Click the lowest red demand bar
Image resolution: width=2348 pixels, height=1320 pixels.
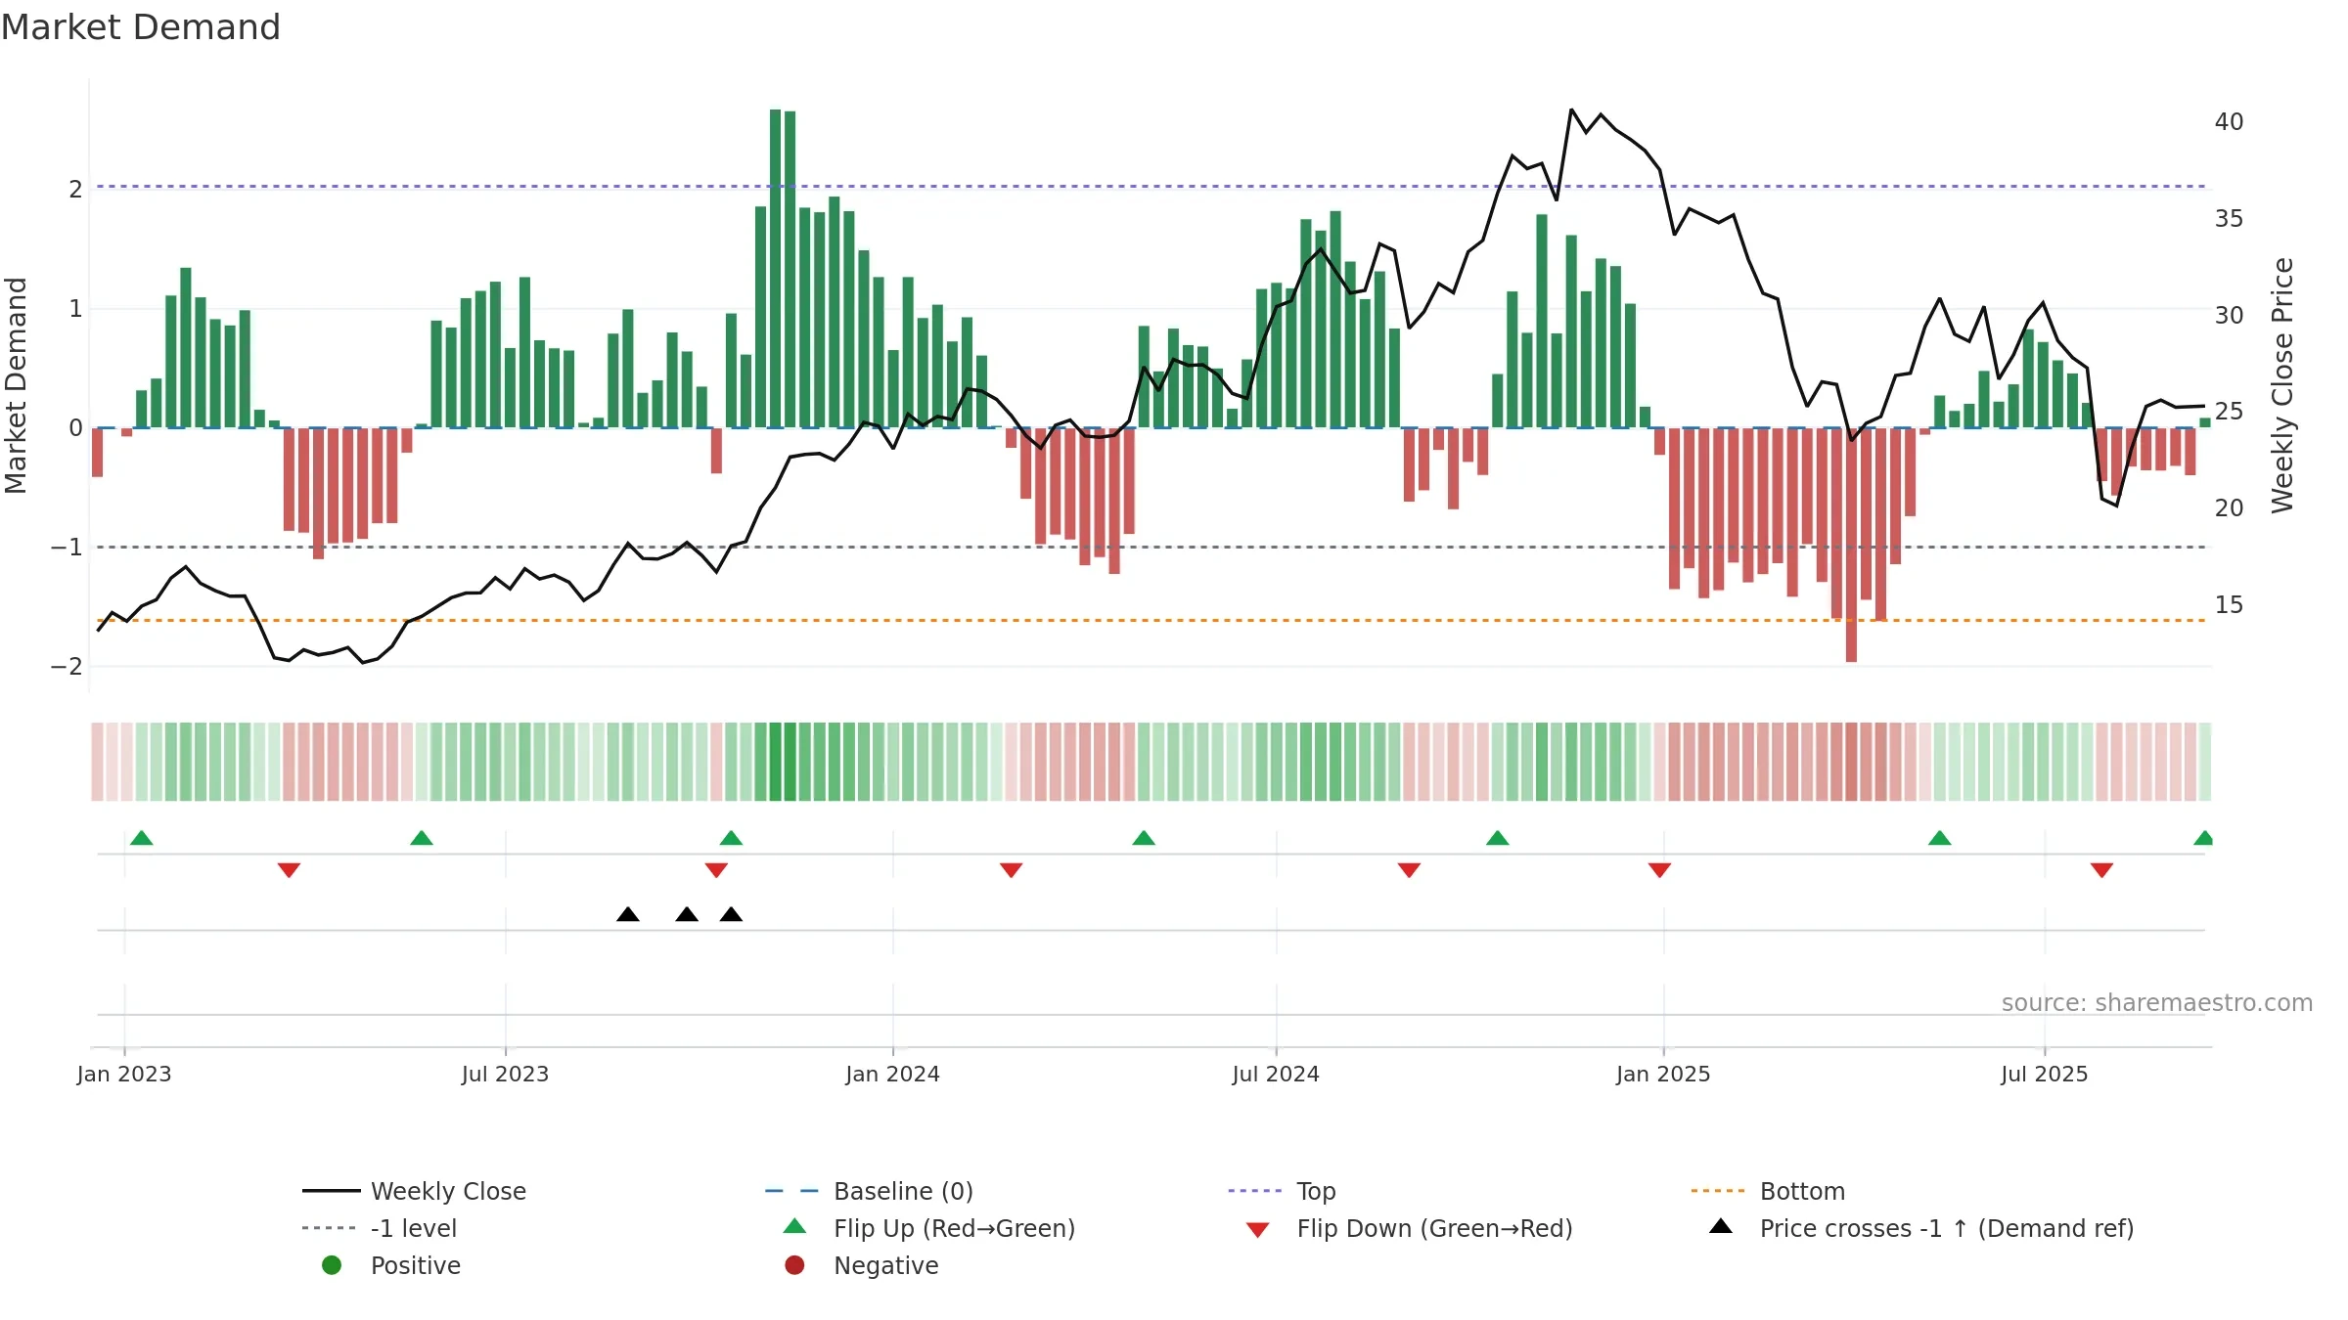pos(1851,545)
